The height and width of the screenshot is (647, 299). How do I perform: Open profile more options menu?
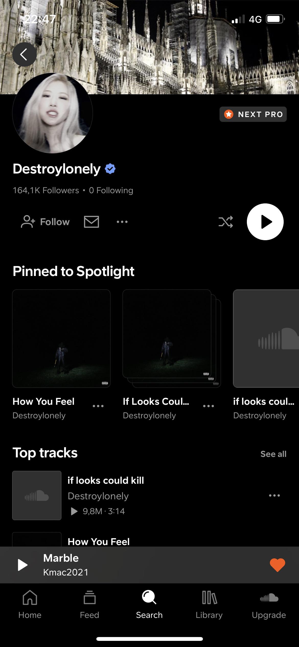pos(122,222)
